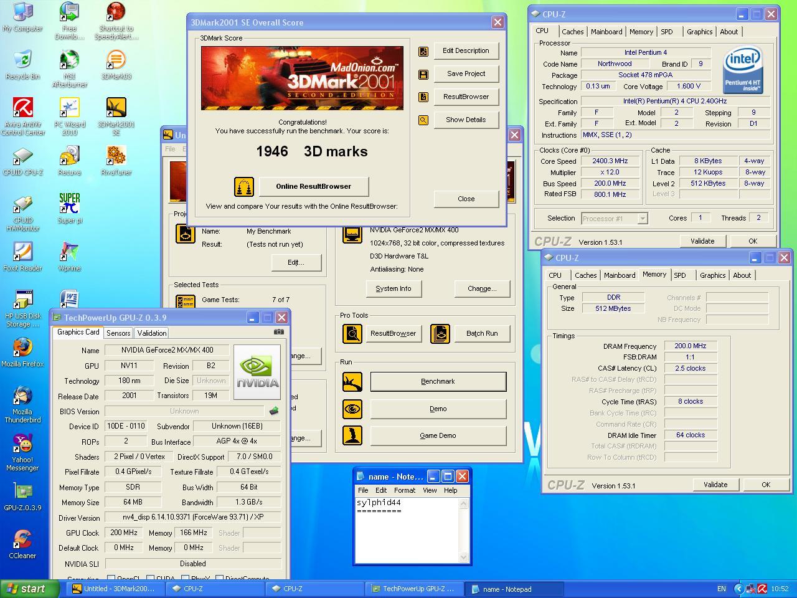Click GPU-Z Name field NVIDIA GeForce2 MX/MX 400

[167, 351]
